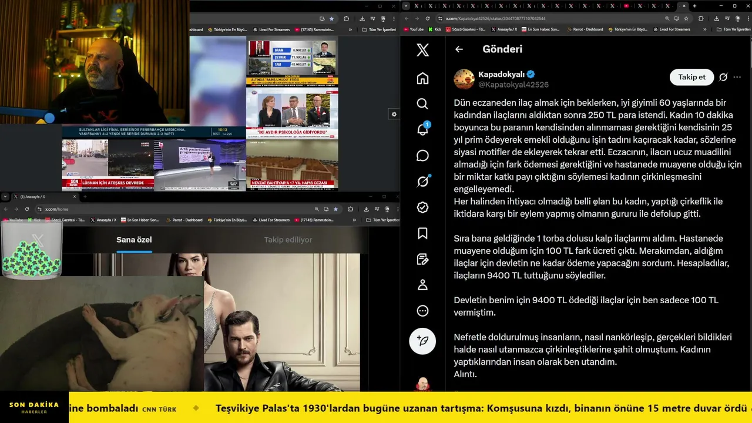Open @Kapatokyal42526 handle link

tap(513, 85)
